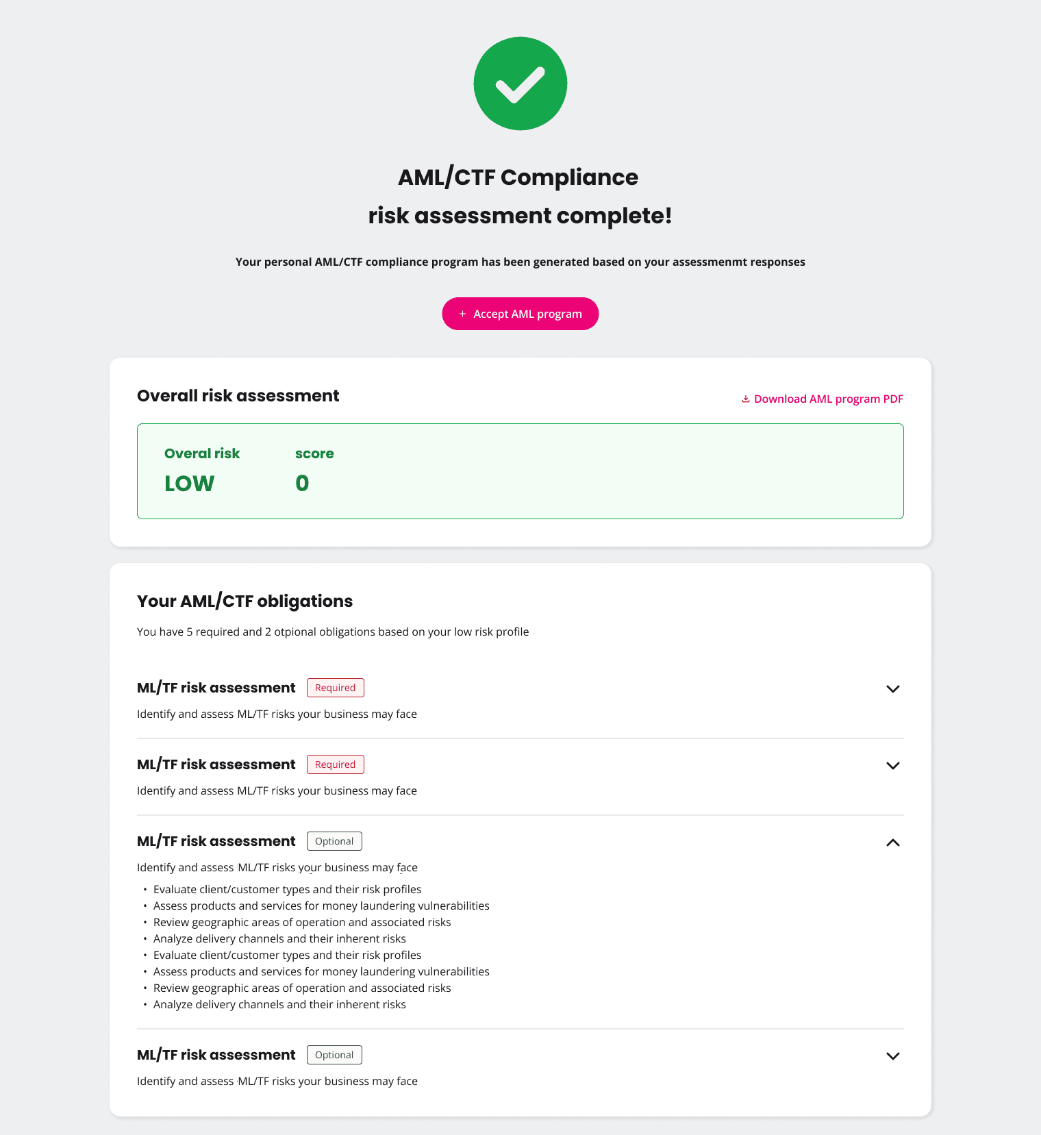This screenshot has height=1135, width=1041.
Task: Click the Overall risk assessment heading
Action: [238, 396]
